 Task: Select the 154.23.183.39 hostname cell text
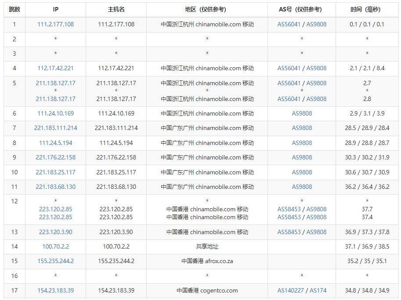click(116, 290)
